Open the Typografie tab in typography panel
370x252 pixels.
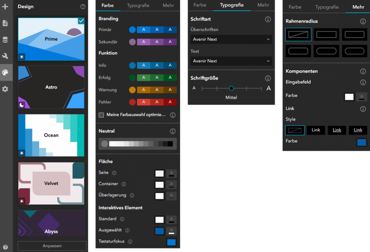click(232, 5)
